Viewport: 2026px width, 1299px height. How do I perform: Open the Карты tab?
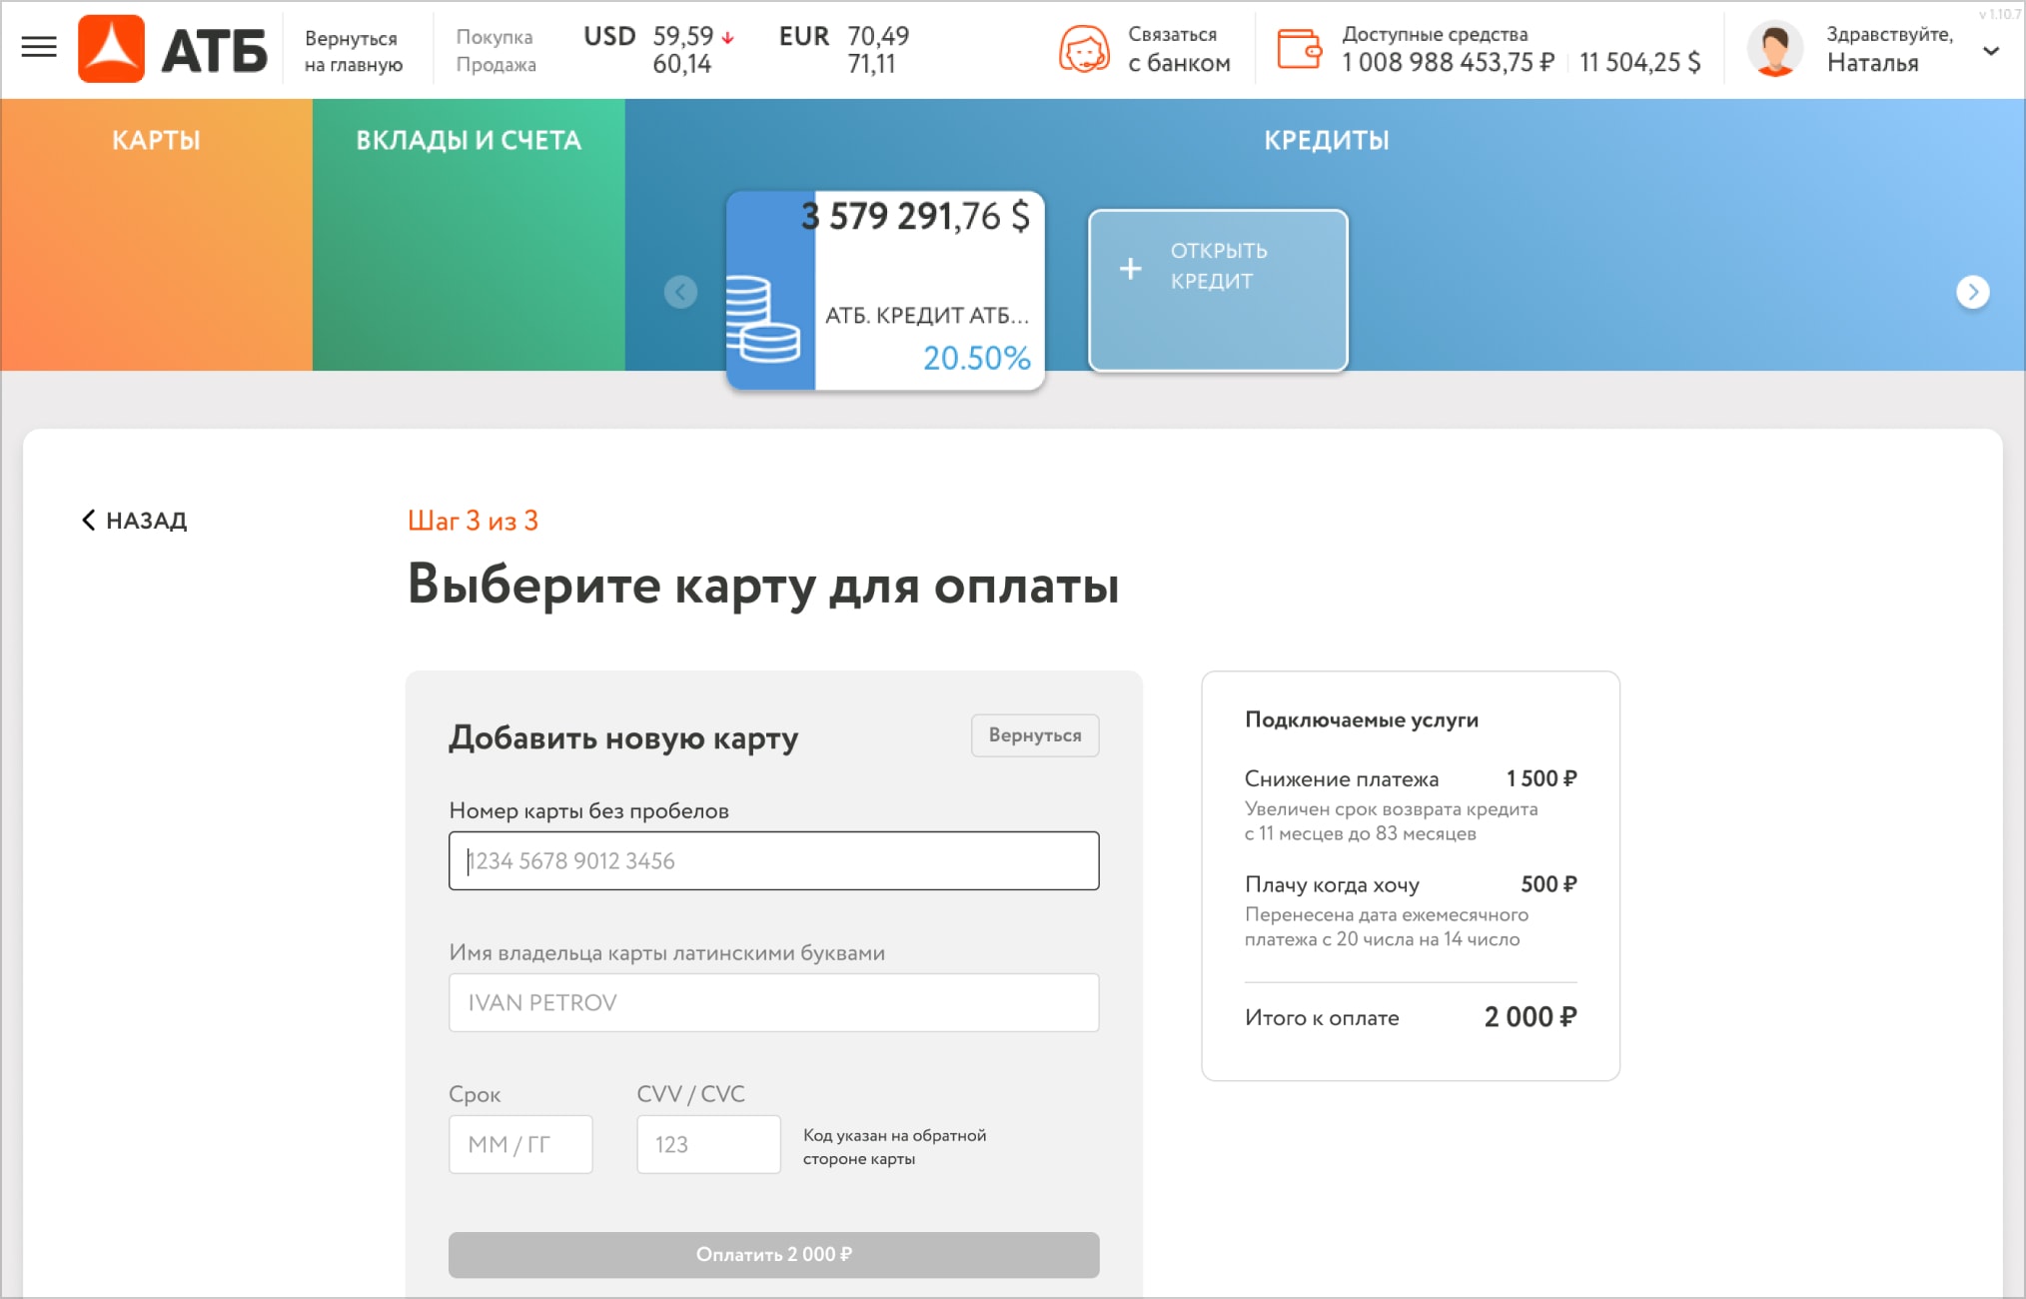(x=156, y=140)
